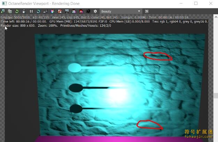The image size is (218, 142).
Task: Click the teal restart render icon
Action: 38,11
